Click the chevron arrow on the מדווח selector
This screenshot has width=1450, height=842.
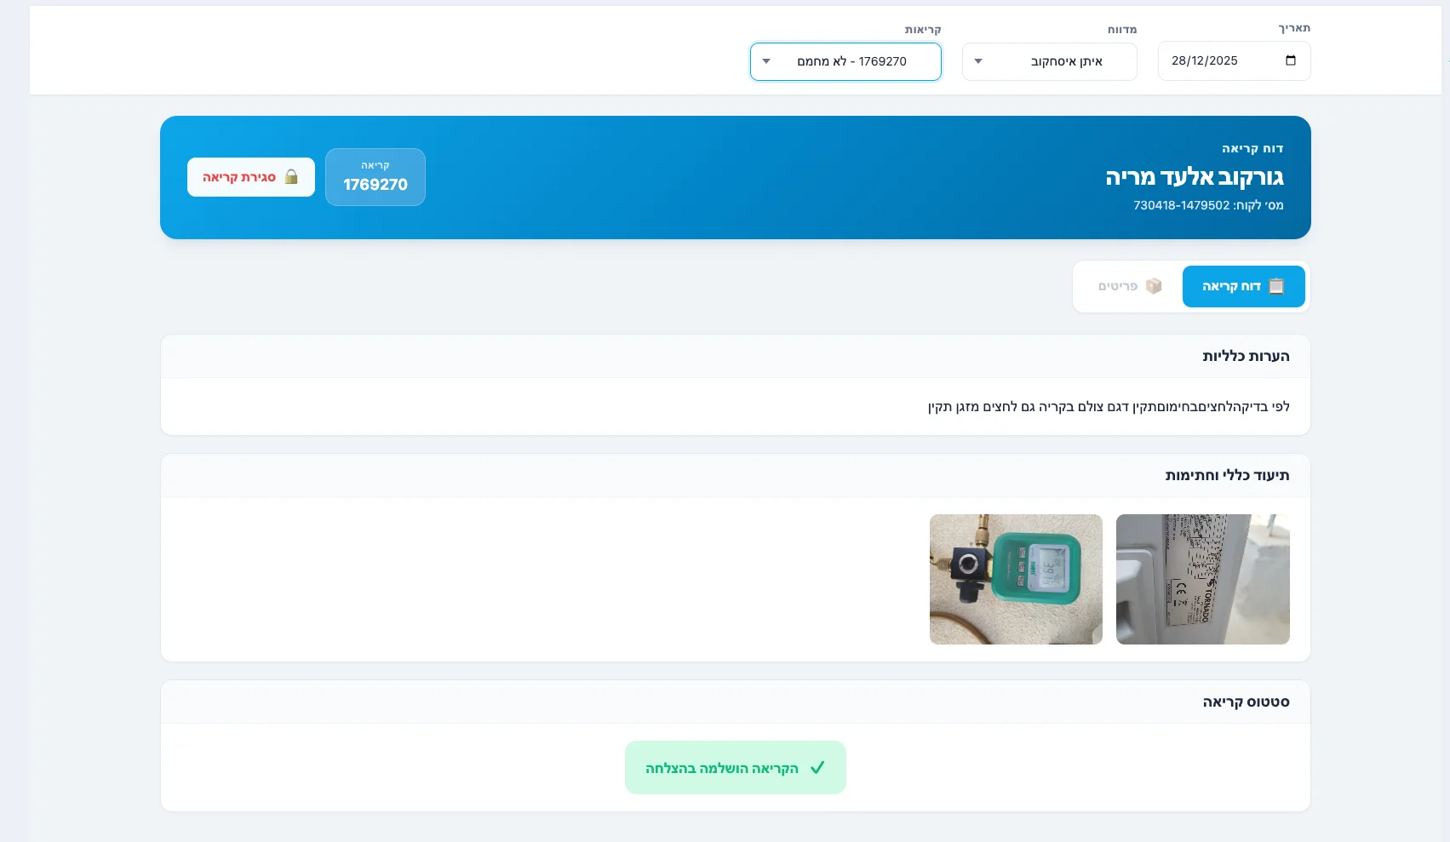click(x=978, y=61)
